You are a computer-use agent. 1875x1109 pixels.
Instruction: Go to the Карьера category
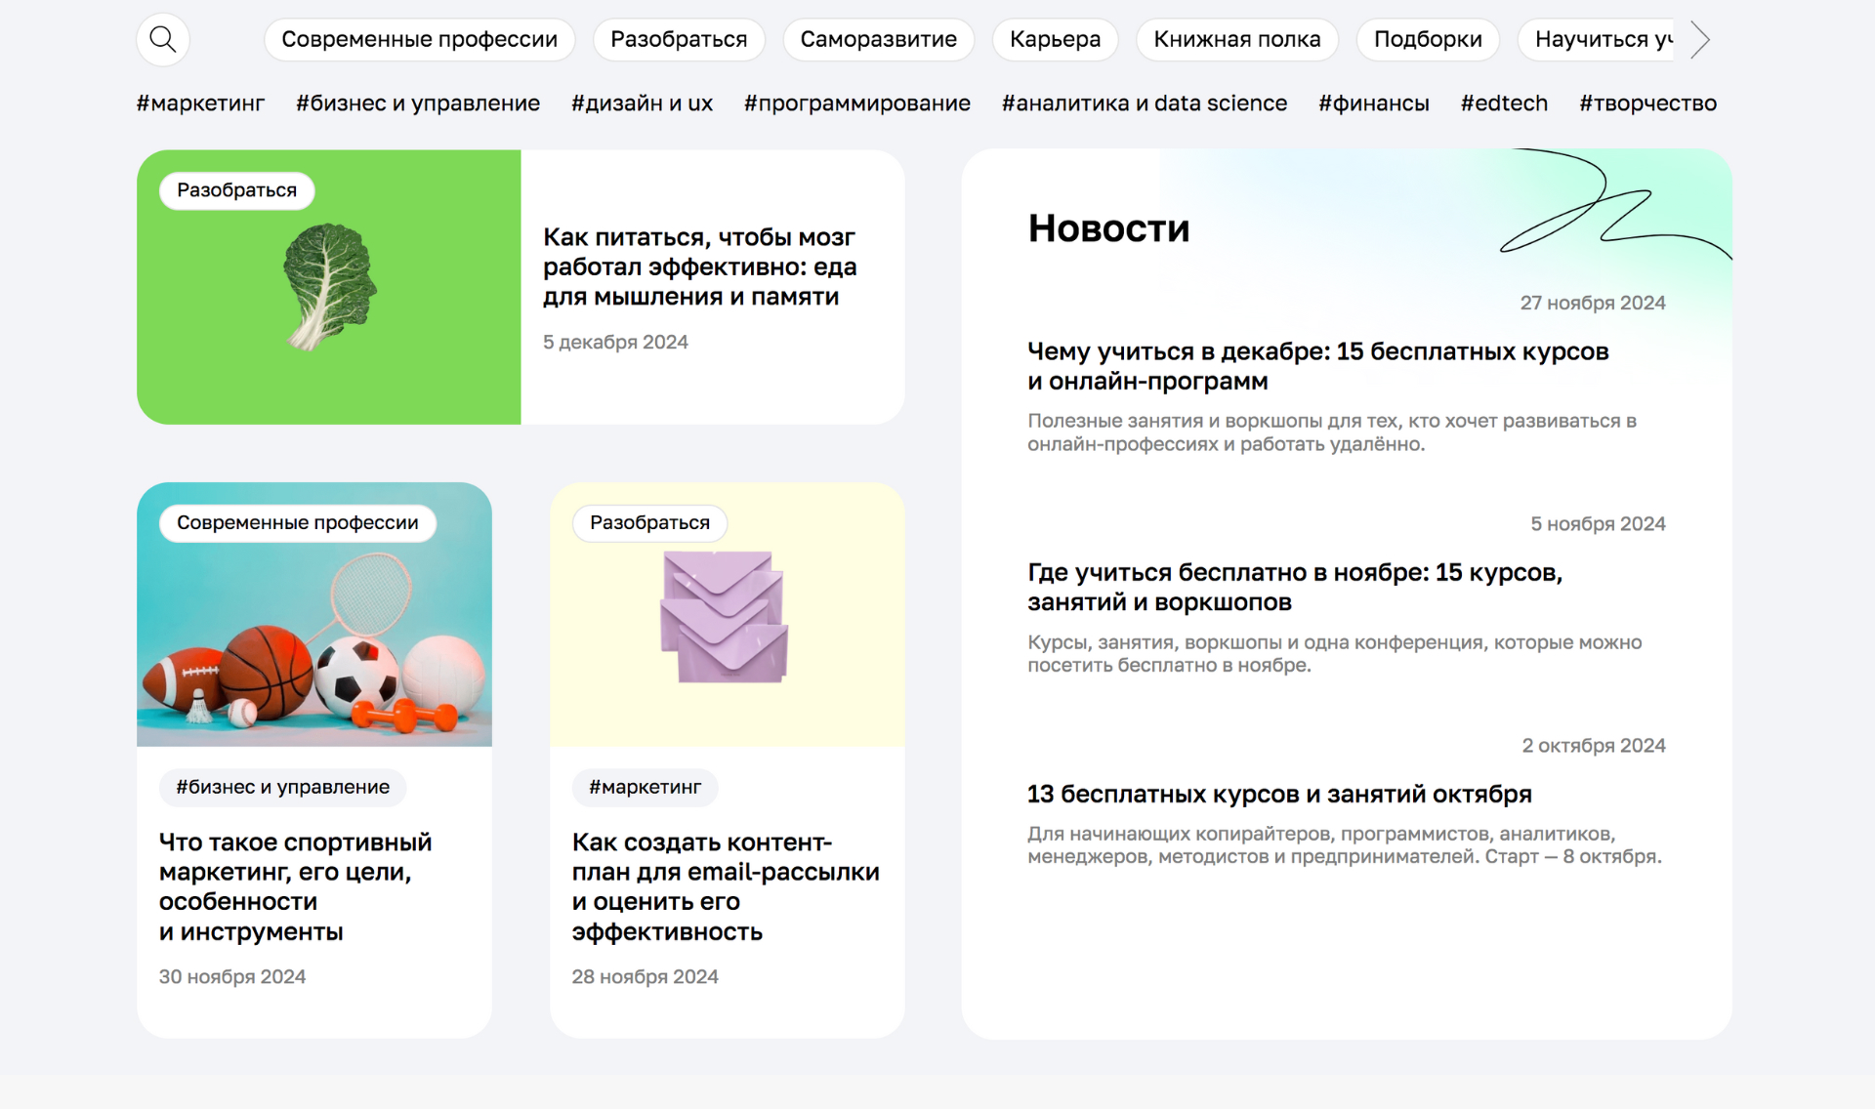click(x=1055, y=40)
